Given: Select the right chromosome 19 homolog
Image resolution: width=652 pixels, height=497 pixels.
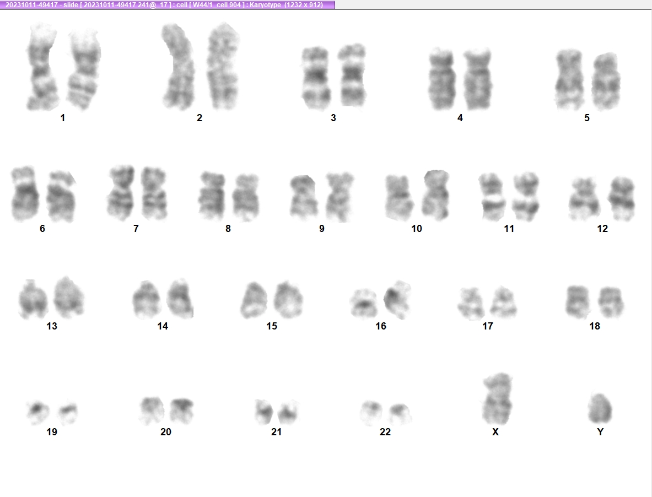Looking at the screenshot, I should [x=67, y=413].
